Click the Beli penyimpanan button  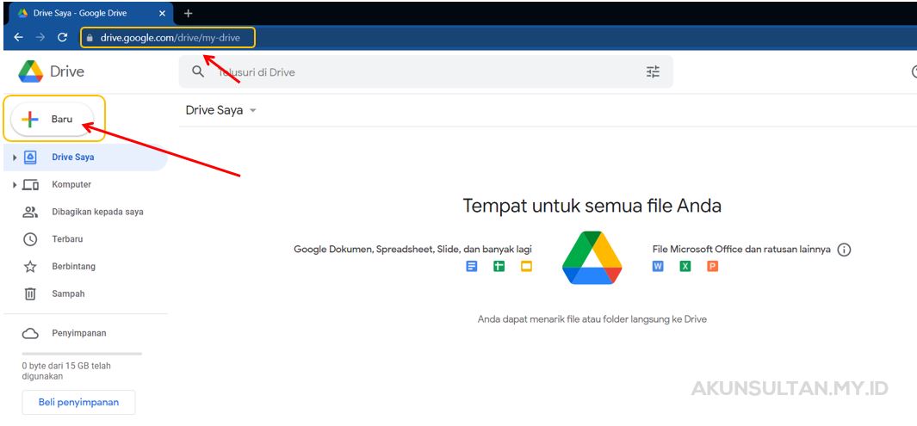78,402
